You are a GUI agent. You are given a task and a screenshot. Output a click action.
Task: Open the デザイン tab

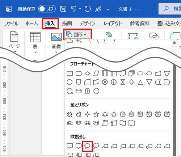(x=87, y=24)
